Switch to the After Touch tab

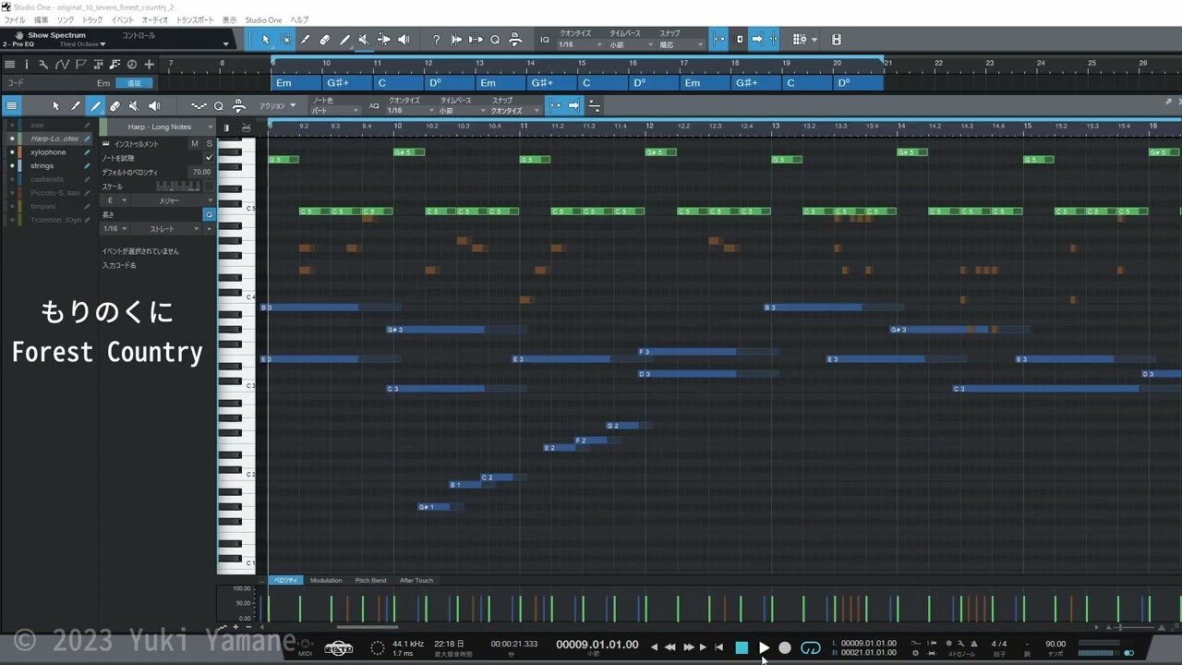click(416, 580)
